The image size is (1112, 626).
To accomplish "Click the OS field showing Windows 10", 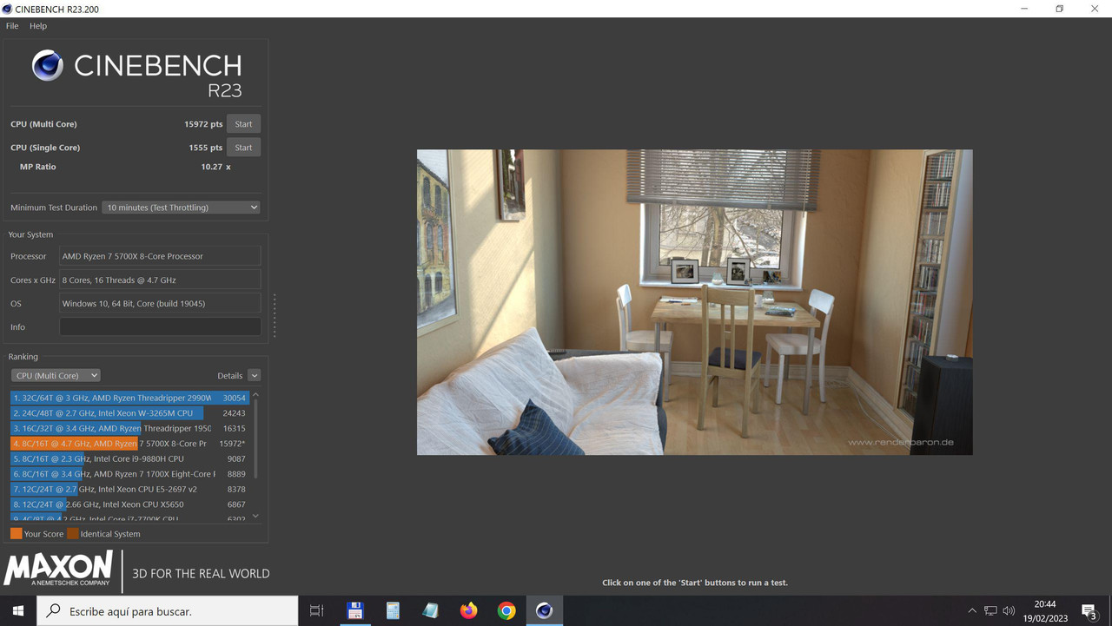I will [x=160, y=304].
